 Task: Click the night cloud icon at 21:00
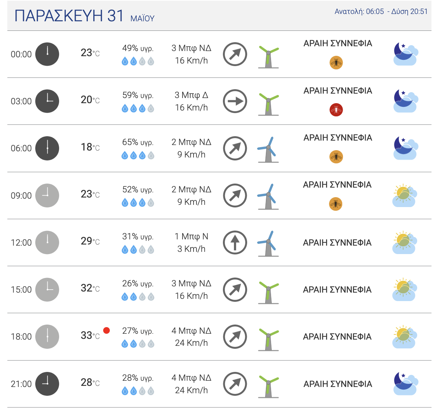tap(405, 384)
